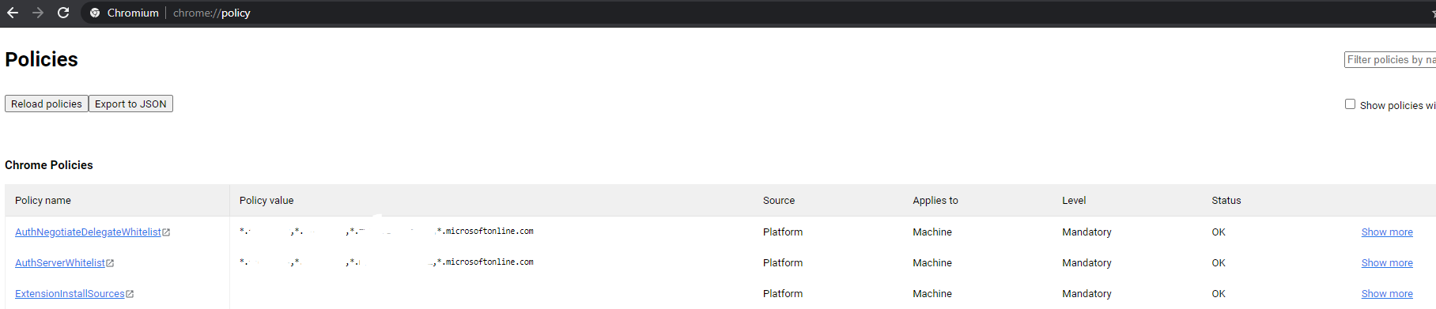Viewport: 1436px width, 309px height.
Task: Open the ExtensionInstallSources policy link
Action: 70,293
